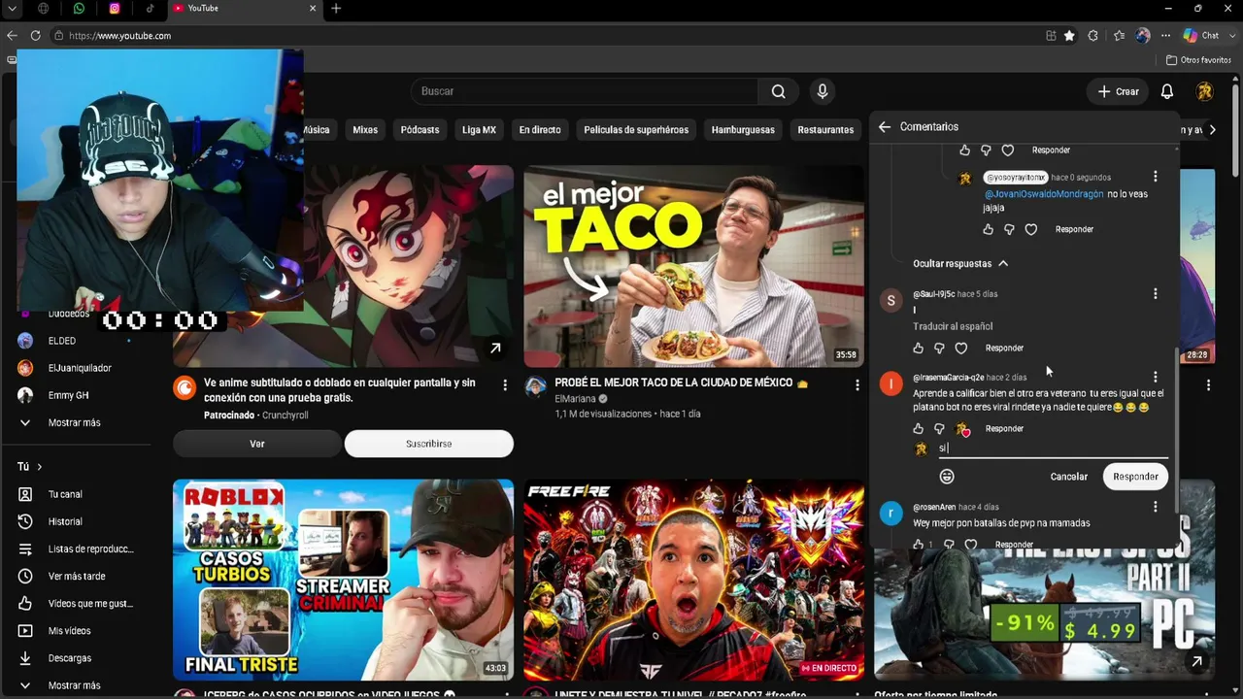
Task: Dislike the @IrasemaGarcia-q2e comment
Action: coord(939,428)
